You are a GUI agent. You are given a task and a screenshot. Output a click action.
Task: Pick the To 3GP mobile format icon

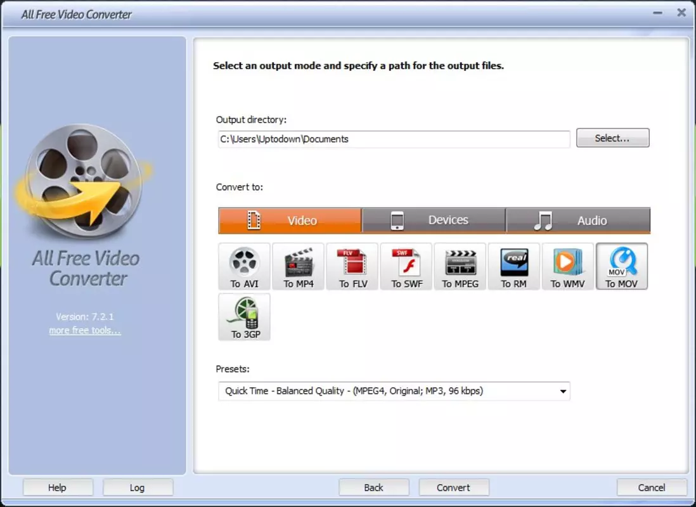pos(244,317)
